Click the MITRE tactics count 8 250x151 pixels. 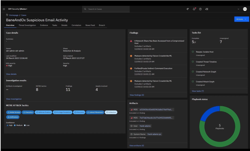[x=37, y=90]
